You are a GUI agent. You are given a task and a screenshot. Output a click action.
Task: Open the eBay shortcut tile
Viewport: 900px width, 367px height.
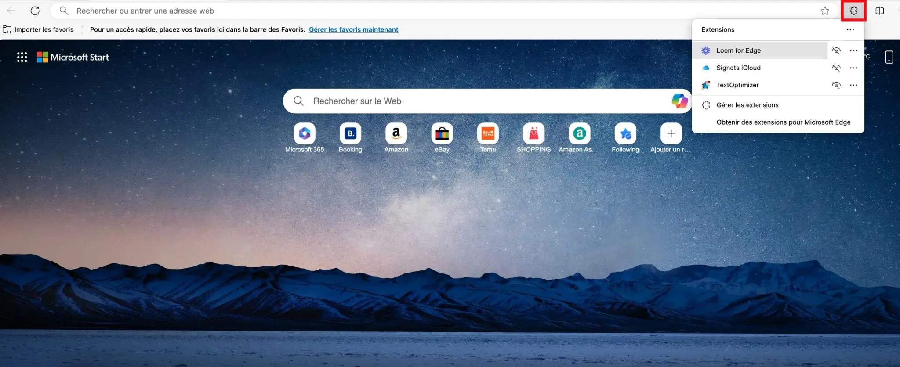[442, 134]
